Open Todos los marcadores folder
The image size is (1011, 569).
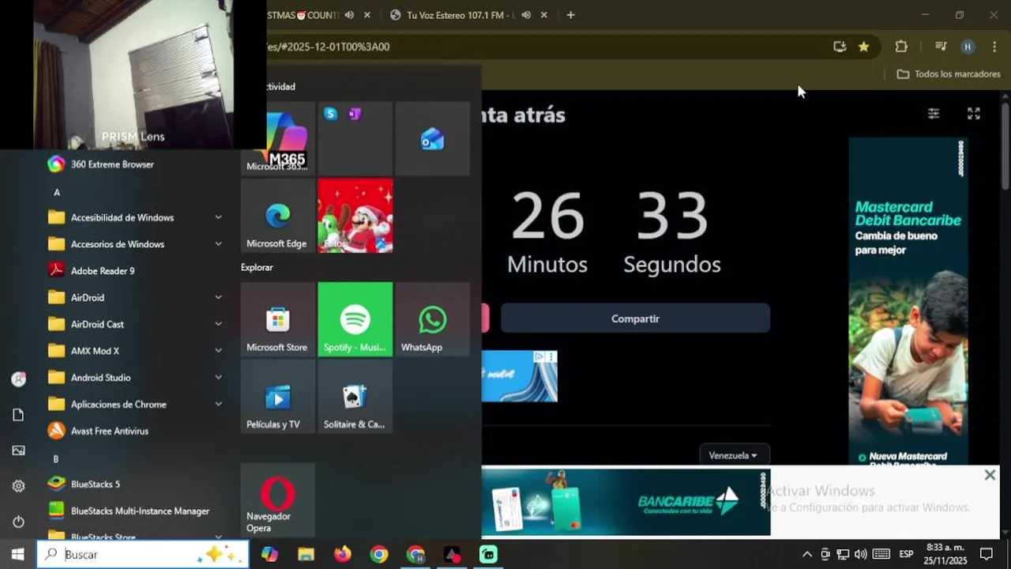pos(949,73)
